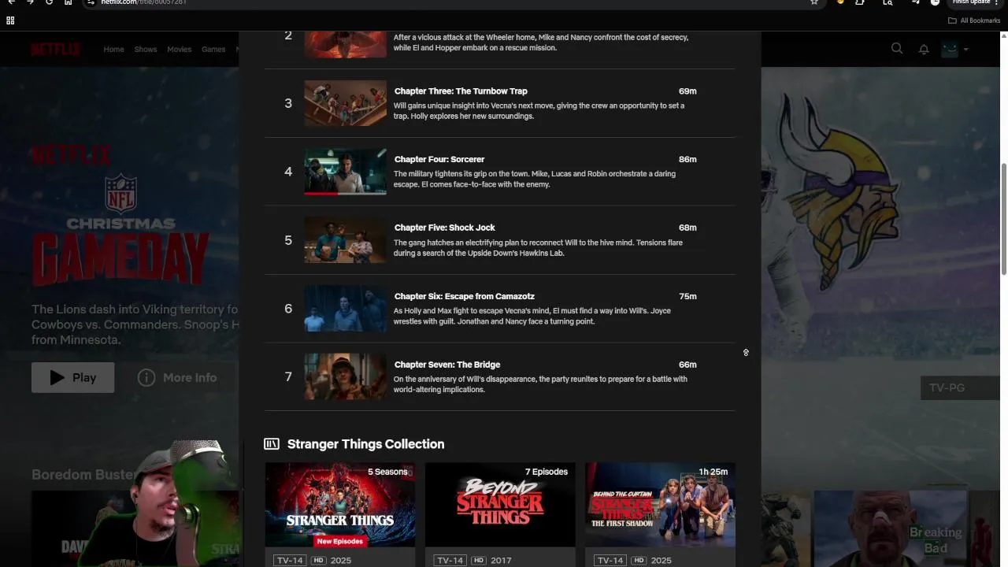Click the 86m duration for episode 4

[687, 159]
